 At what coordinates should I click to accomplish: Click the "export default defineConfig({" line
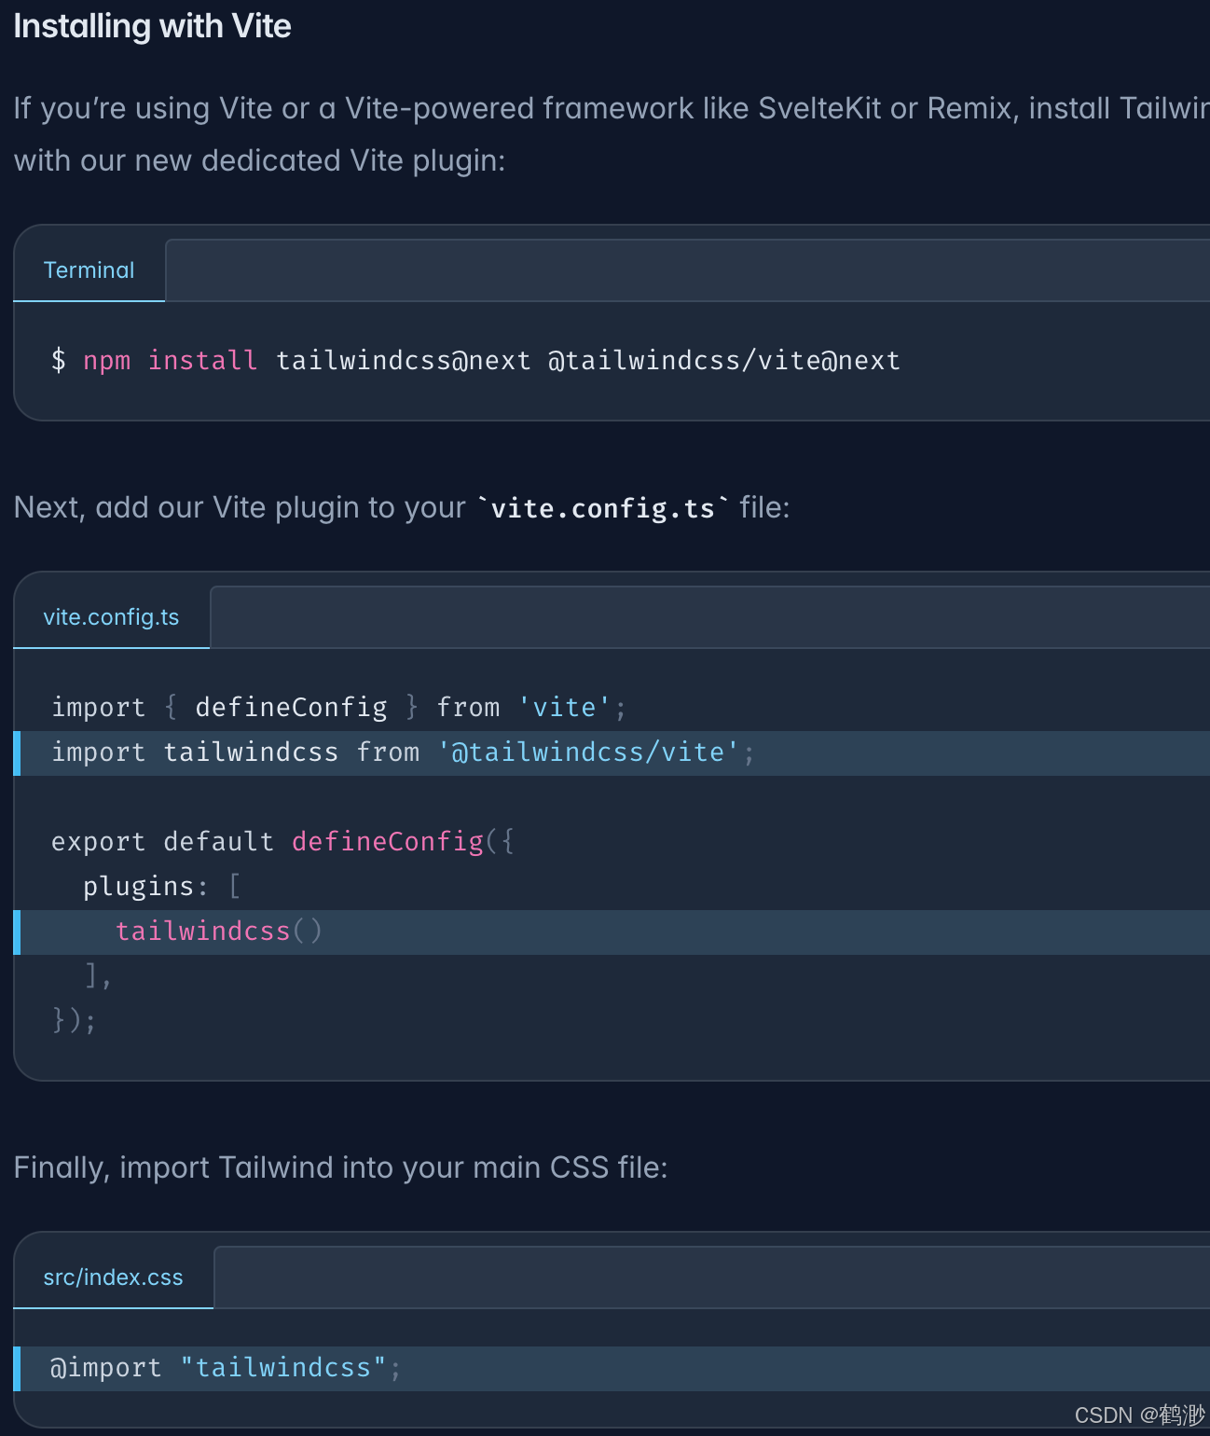click(x=282, y=841)
